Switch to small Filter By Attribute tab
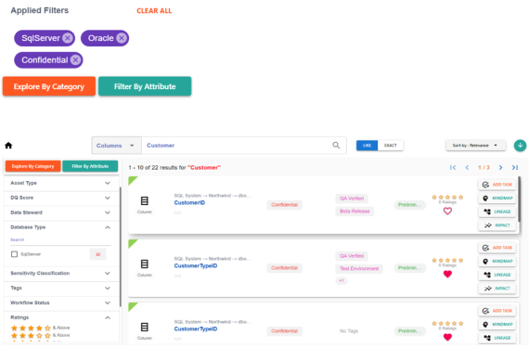Viewport: 529px width, 348px height. tap(90, 166)
